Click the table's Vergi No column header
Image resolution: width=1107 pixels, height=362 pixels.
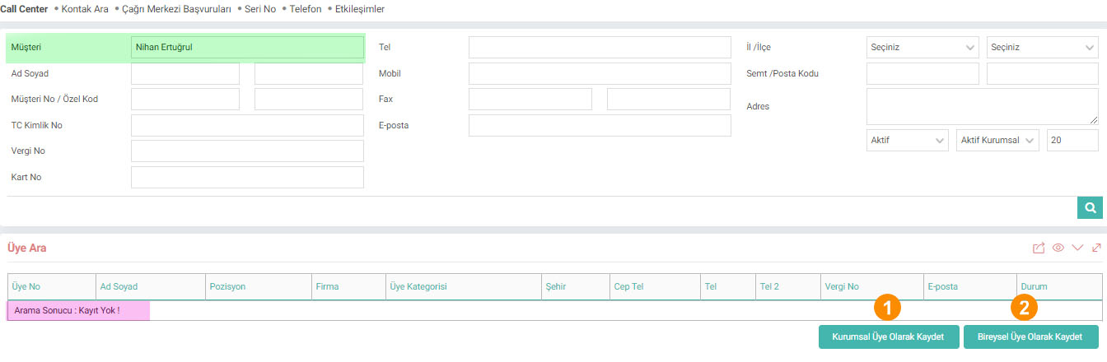tap(871, 286)
